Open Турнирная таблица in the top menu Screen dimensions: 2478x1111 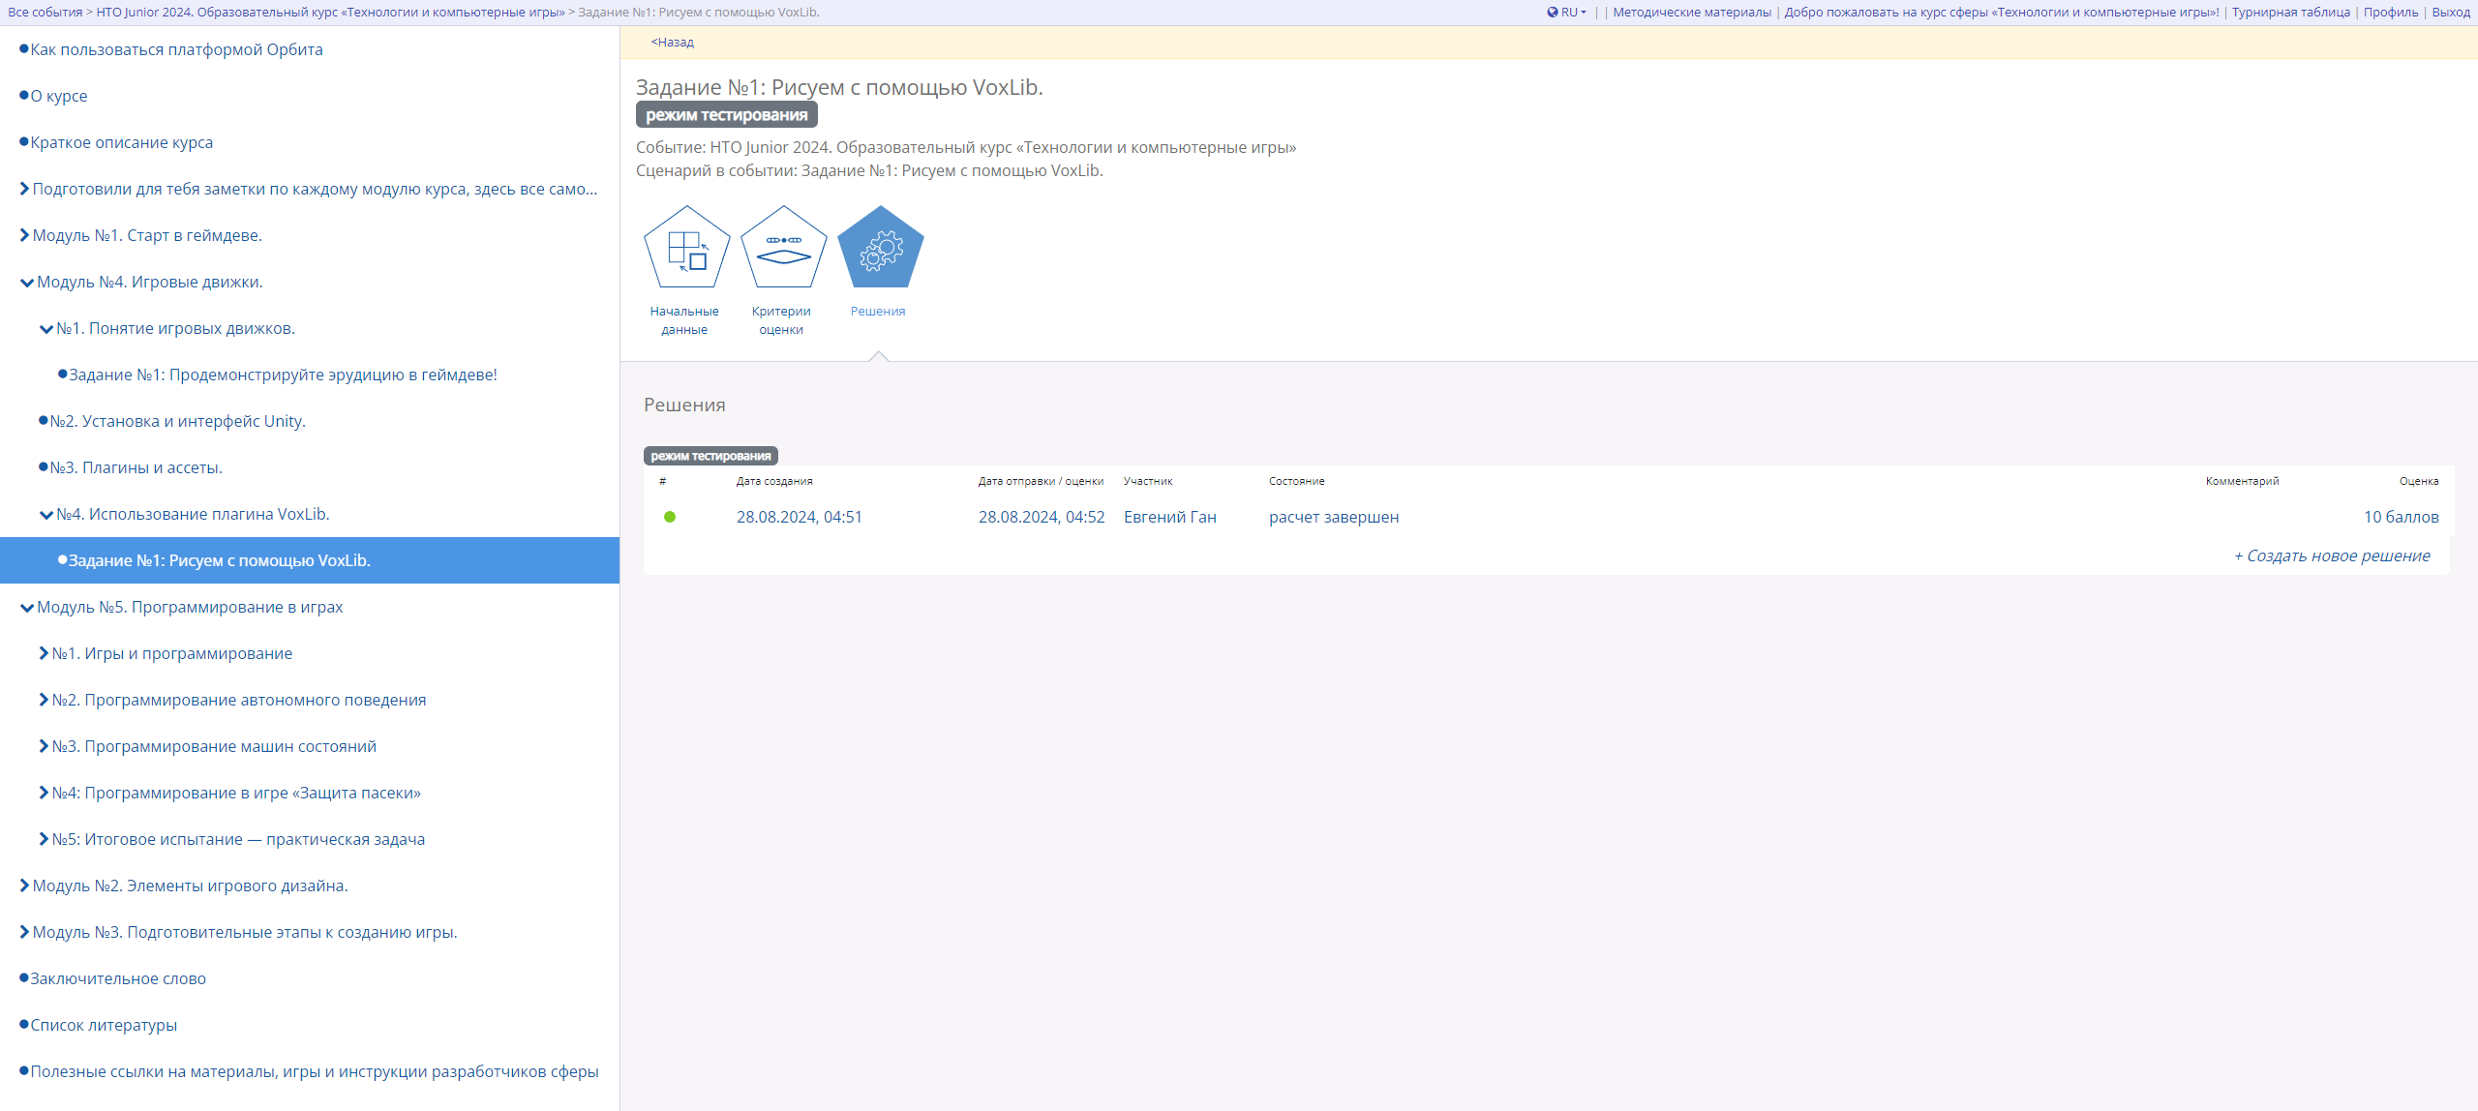coord(2290,13)
